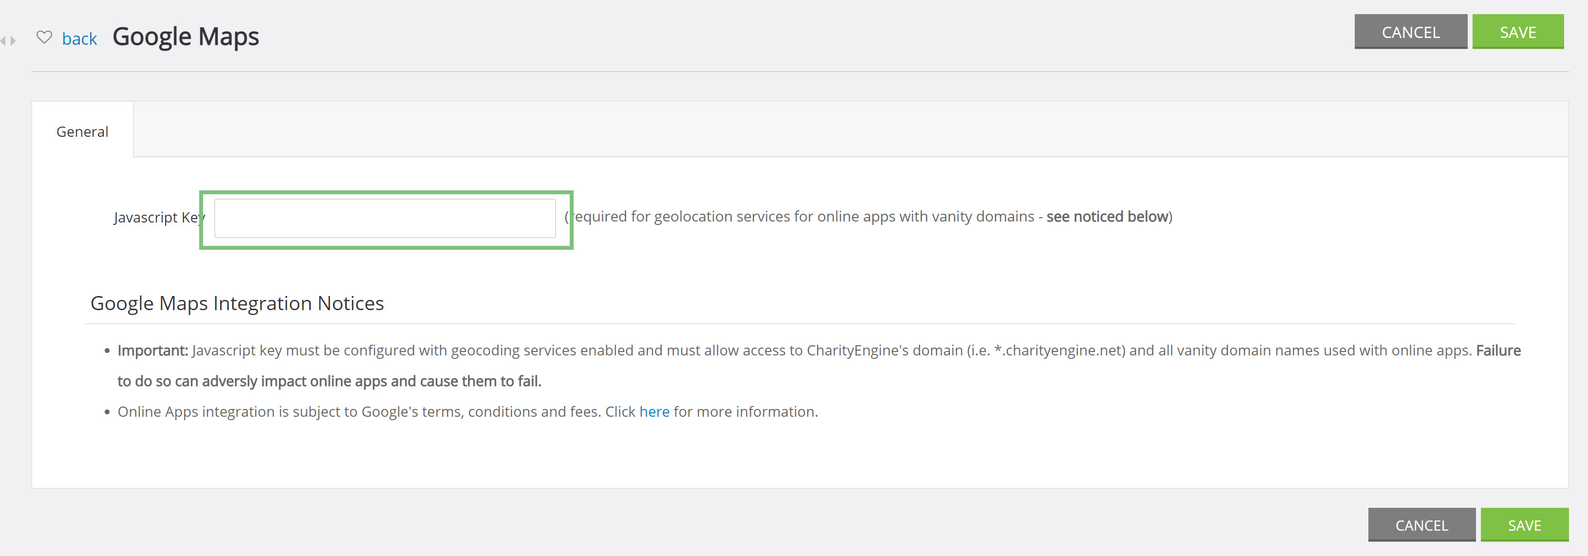Click the heart favorite icon
The image size is (1588, 556).
(x=44, y=37)
